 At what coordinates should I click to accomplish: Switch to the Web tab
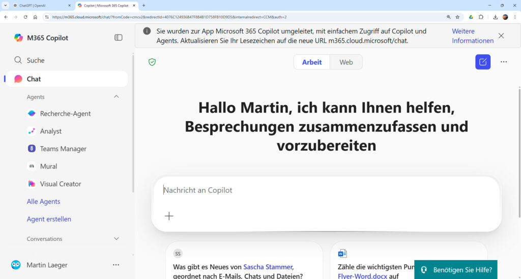(346, 62)
